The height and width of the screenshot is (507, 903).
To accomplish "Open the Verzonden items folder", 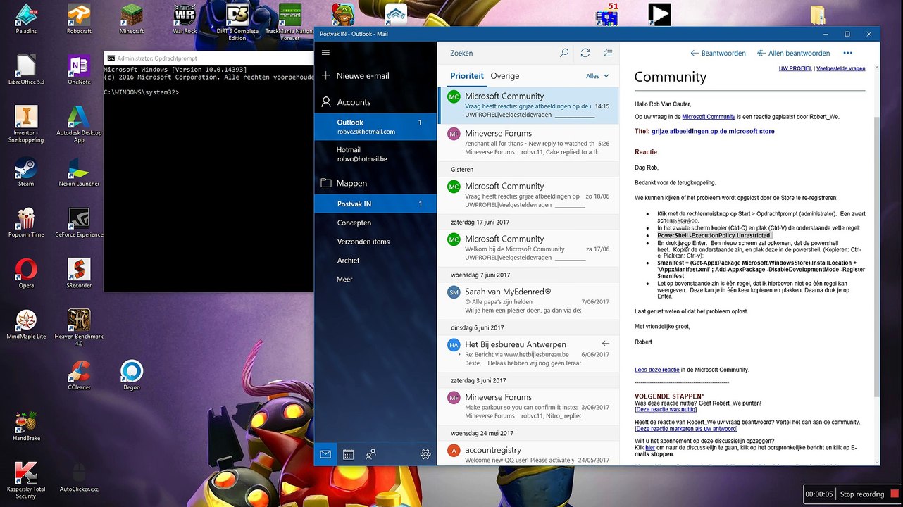I will point(375,242).
